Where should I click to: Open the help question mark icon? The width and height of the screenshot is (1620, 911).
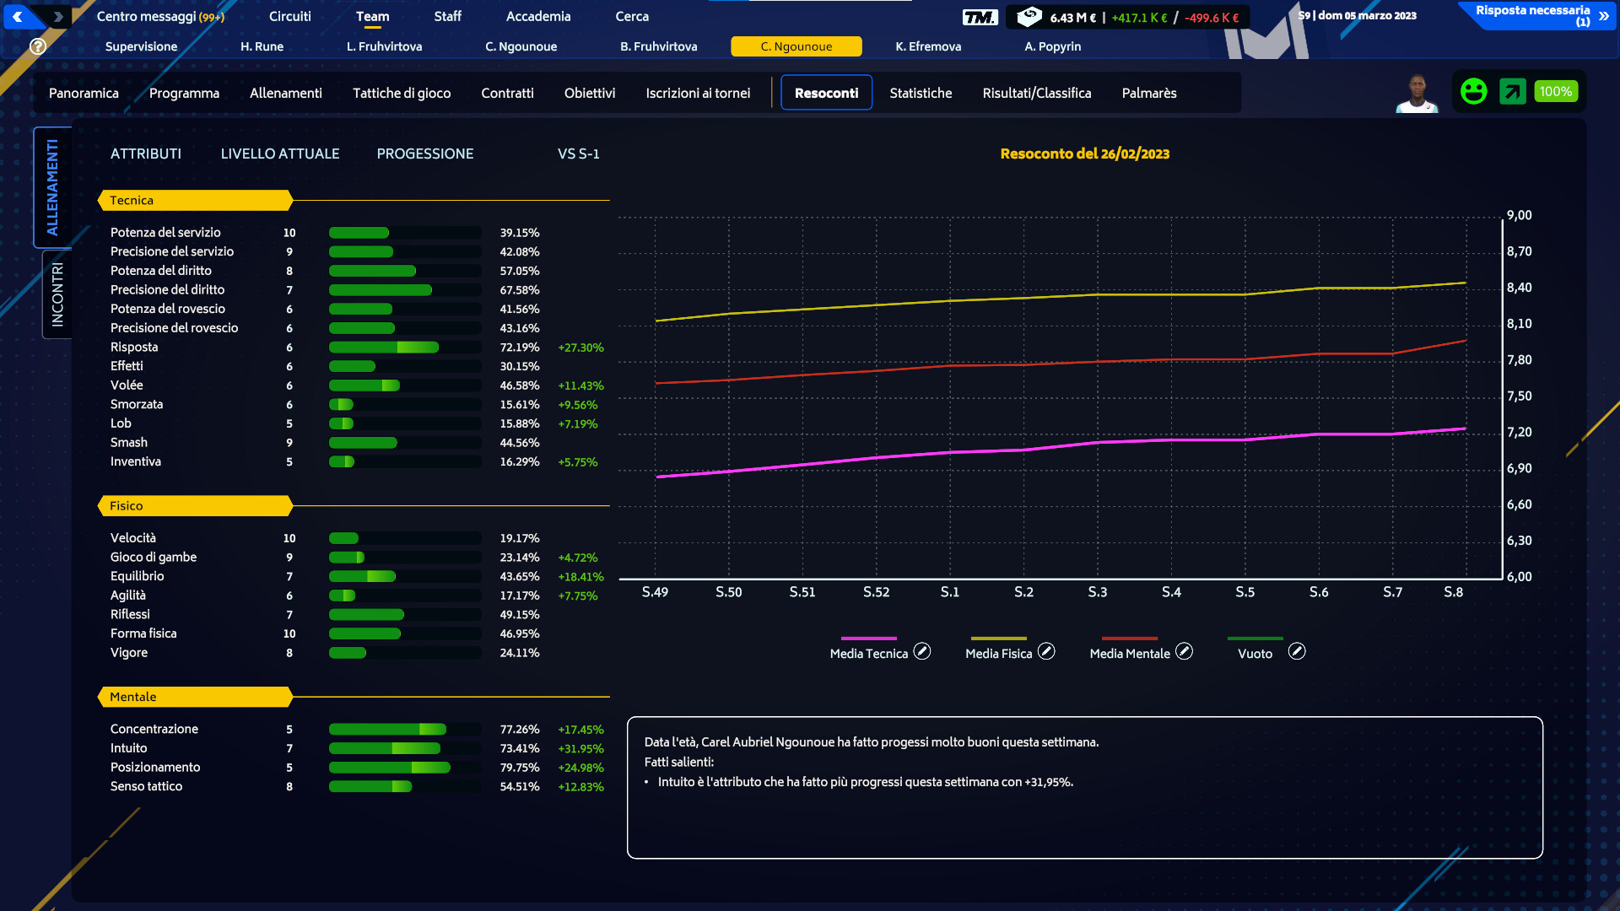coord(38,46)
